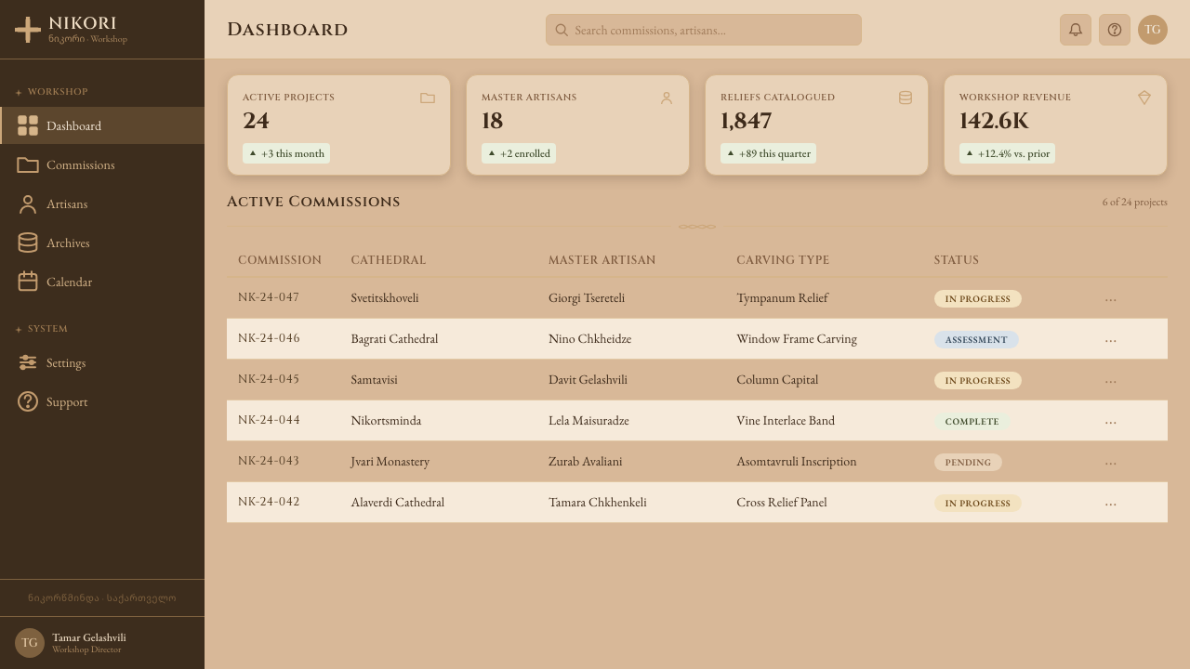
Task: Click the +12.4% vs. prior badge
Action: point(1007,153)
